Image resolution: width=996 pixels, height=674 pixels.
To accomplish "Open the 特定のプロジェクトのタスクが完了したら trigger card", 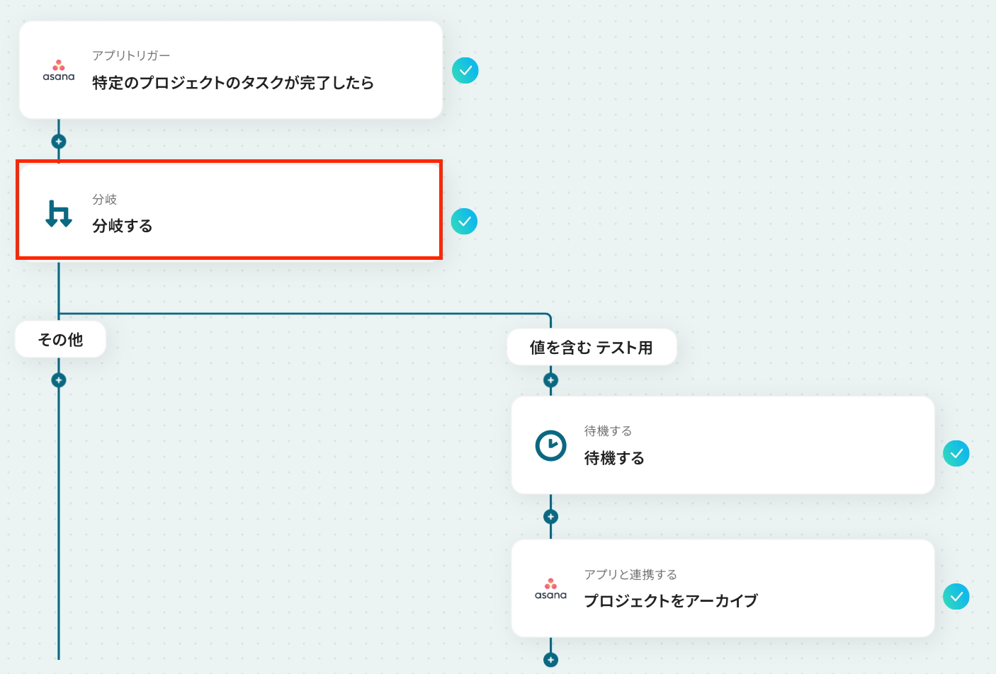I will [262, 83].
